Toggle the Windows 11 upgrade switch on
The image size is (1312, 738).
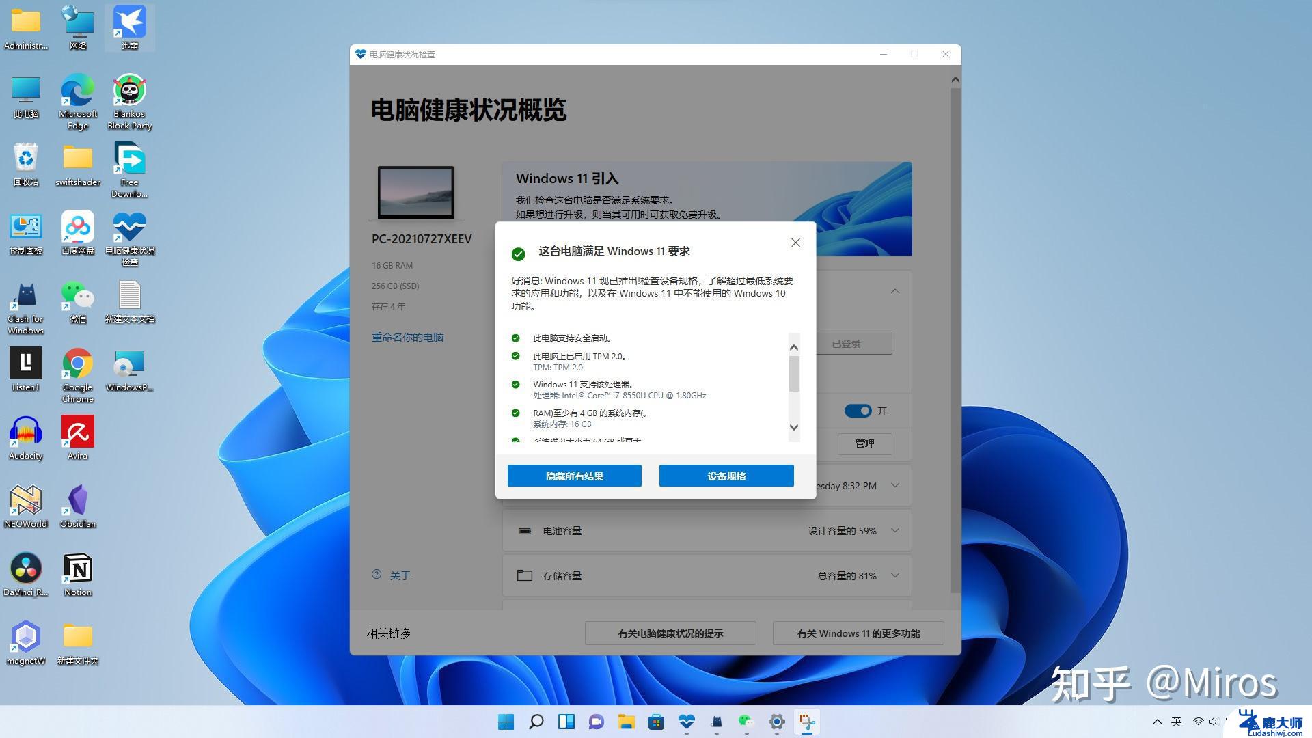point(857,411)
